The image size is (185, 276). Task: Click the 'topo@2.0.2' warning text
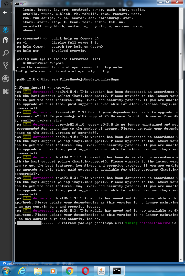(x=96, y=186)
